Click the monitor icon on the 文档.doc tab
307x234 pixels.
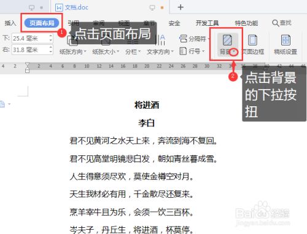(x=152, y=7)
